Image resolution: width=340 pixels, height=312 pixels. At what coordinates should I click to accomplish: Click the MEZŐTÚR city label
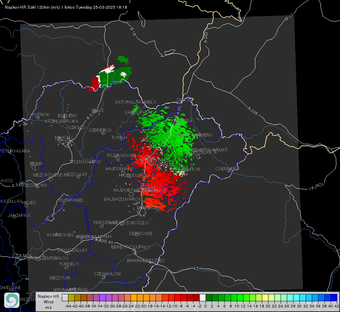tap(60, 278)
